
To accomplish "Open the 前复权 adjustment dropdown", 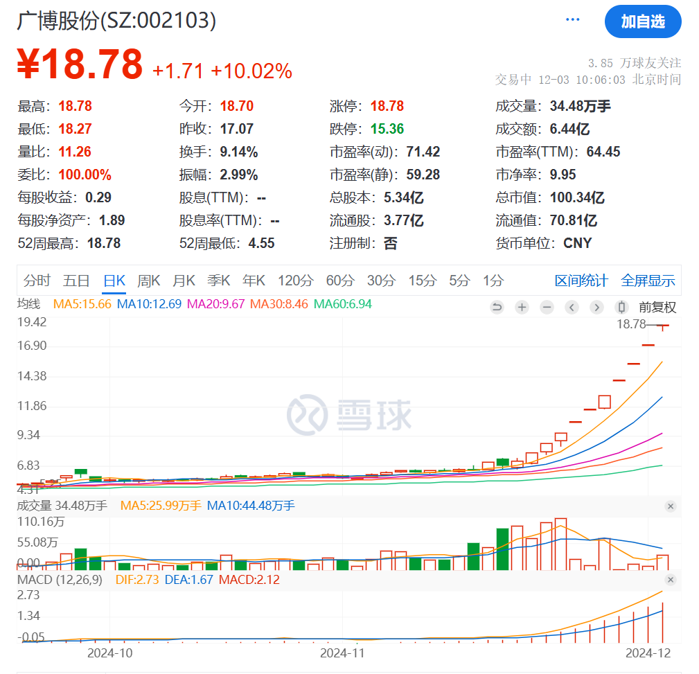I will click(x=657, y=308).
